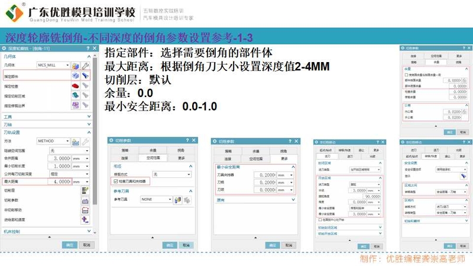
Task: Open the 陡峭空间范围 dropdown showing 无
Action: coord(69,151)
